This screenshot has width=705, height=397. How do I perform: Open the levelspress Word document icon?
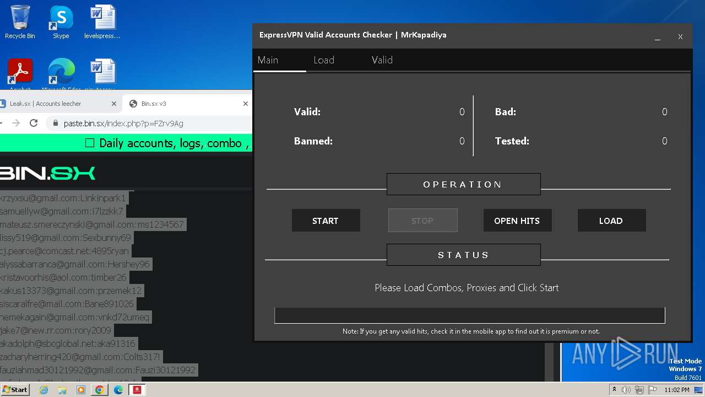coord(102,22)
